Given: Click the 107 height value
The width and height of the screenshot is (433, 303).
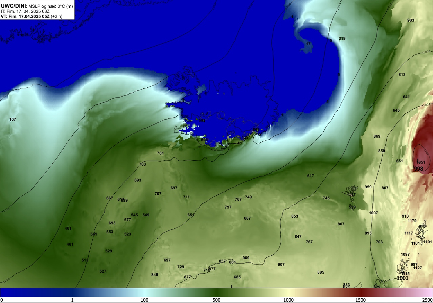Looking at the screenshot, I should [x=13, y=119].
